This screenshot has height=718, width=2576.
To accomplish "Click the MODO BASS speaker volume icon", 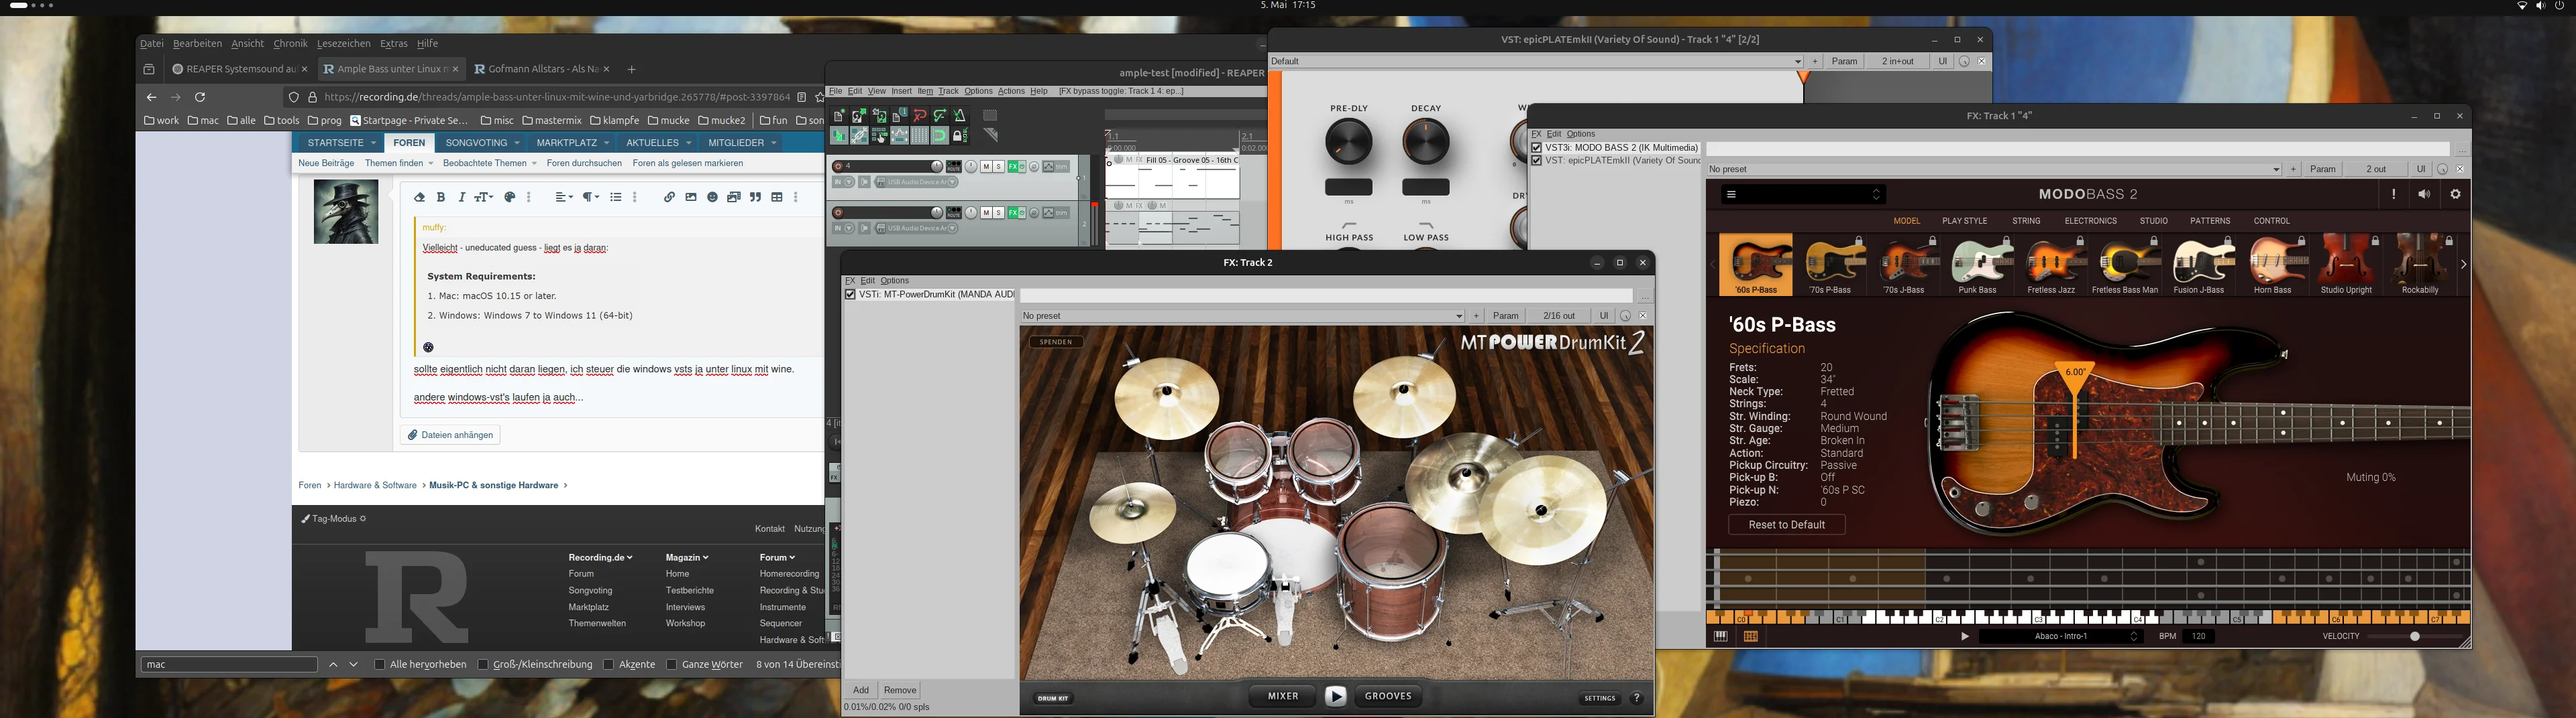I will (x=2424, y=195).
